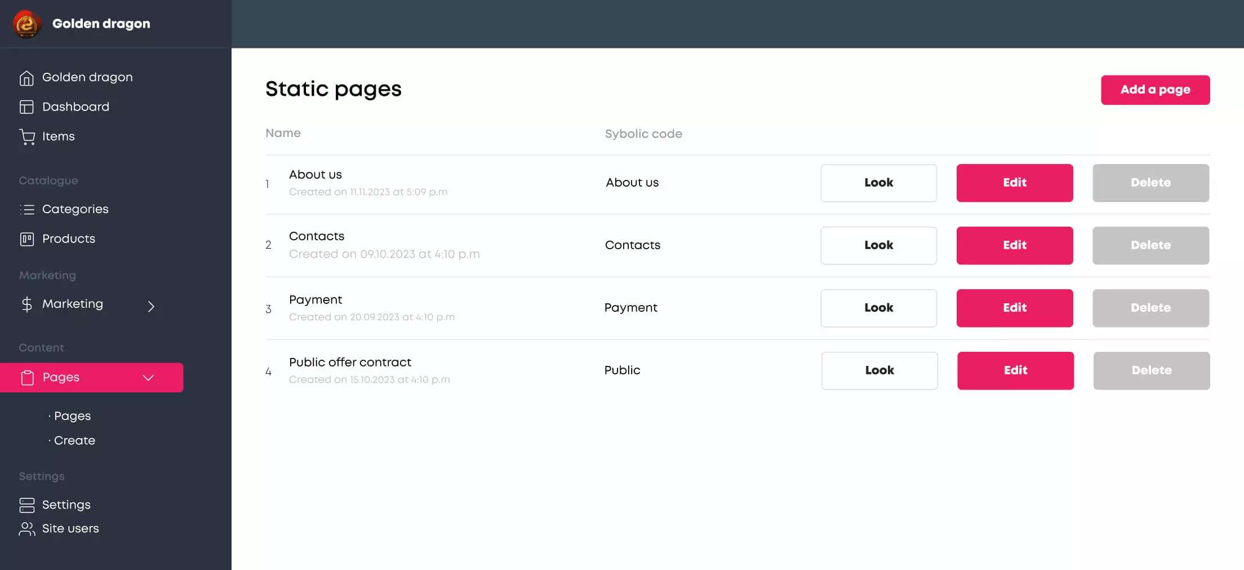Click the home icon beside Golden dragon
Image resolution: width=1244 pixels, height=570 pixels.
pyautogui.click(x=26, y=78)
